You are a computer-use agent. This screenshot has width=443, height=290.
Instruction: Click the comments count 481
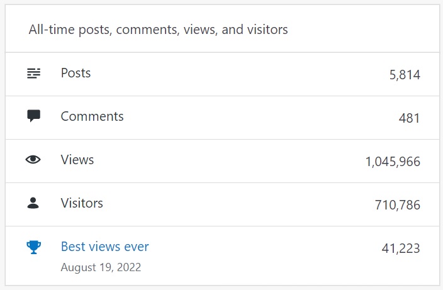point(409,118)
